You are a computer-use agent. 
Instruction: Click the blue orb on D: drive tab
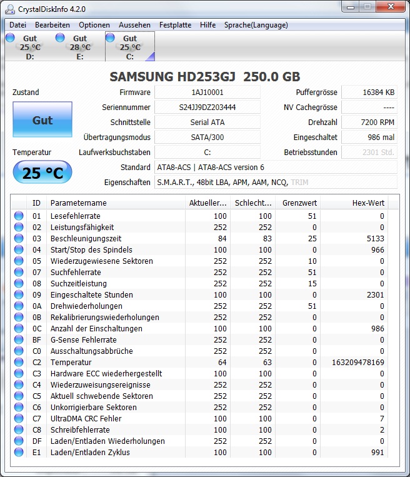coord(10,38)
